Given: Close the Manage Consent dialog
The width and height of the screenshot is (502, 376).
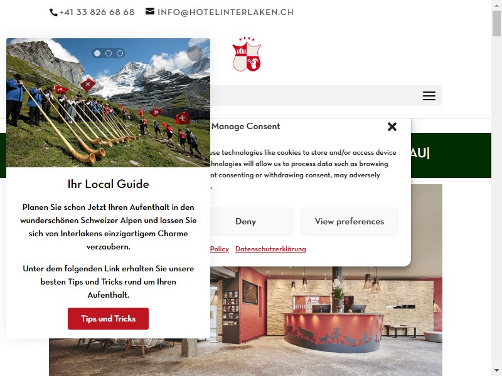Looking at the screenshot, I should point(392,127).
